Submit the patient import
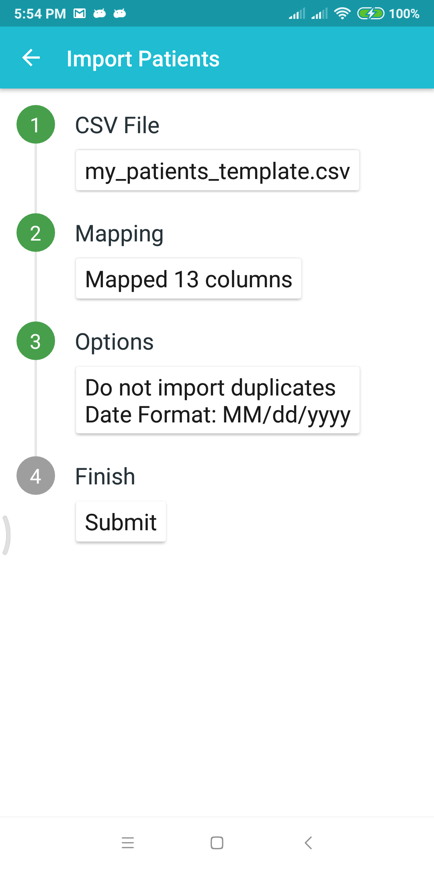The width and height of the screenshot is (434, 869). click(121, 521)
